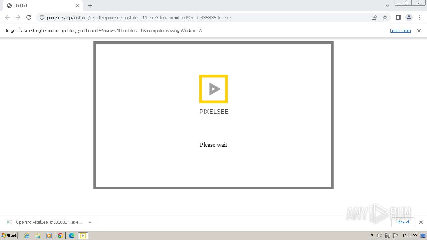Show hidden system tray icons
427x240 pixels.
(x=372, y=236)
